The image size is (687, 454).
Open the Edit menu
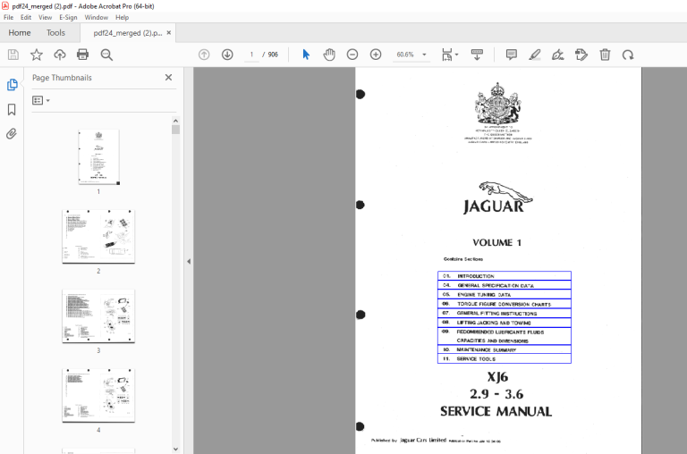(26, 18)
